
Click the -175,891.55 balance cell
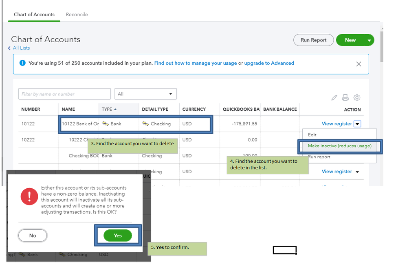244,124
